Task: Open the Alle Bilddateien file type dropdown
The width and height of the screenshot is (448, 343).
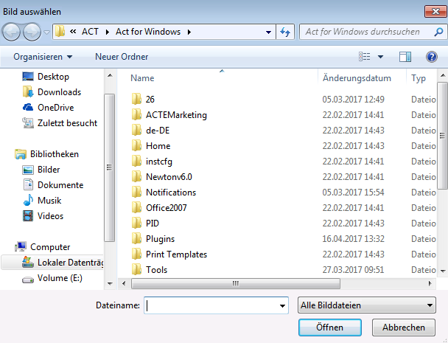Action: click(x=366, y=305)
